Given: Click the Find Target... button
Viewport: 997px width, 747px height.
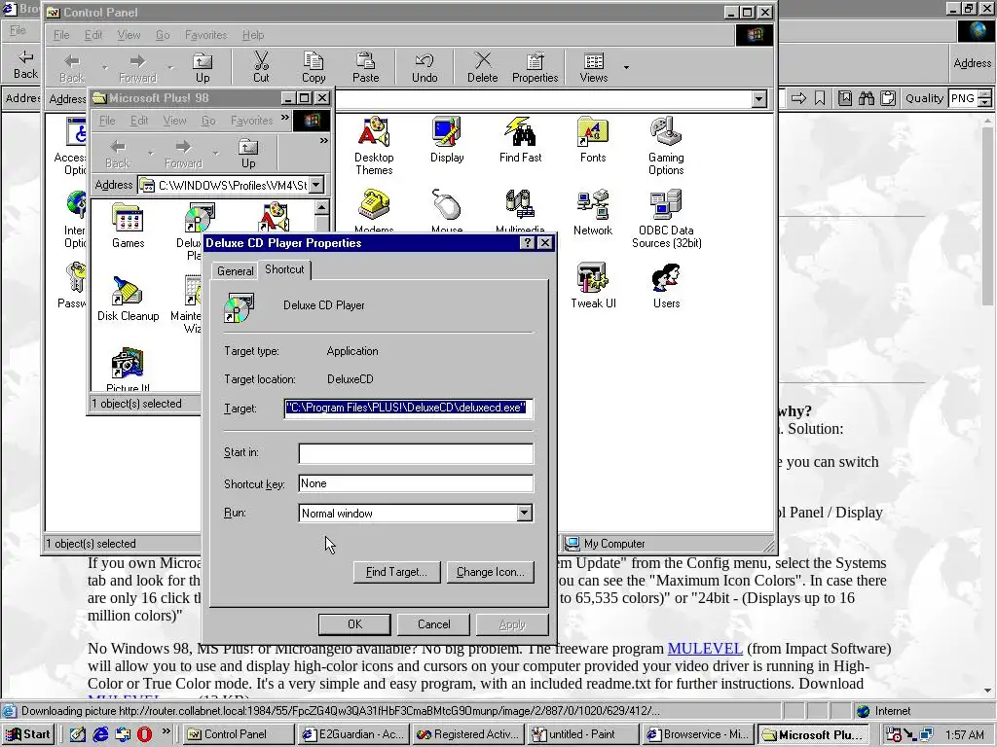Looking at the screenshot, I should [396, 572].
